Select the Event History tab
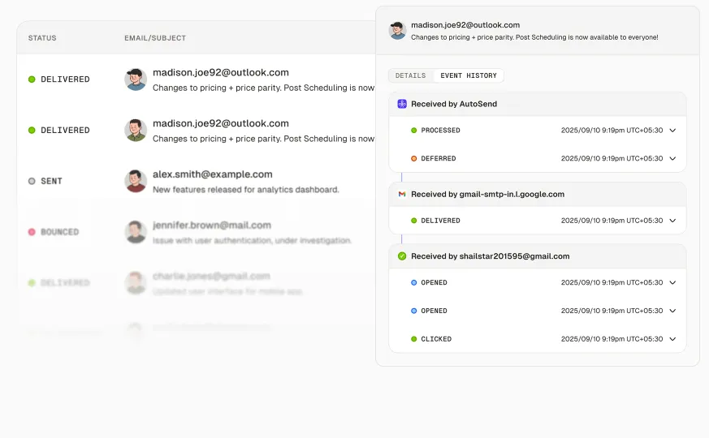 click(x=469, y=75)
